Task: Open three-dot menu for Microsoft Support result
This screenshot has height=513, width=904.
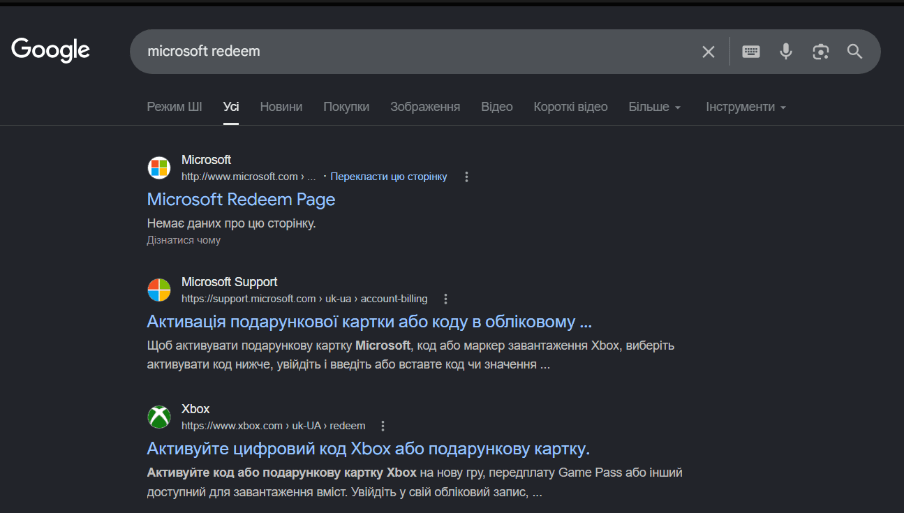Action: tap(446, 299)
